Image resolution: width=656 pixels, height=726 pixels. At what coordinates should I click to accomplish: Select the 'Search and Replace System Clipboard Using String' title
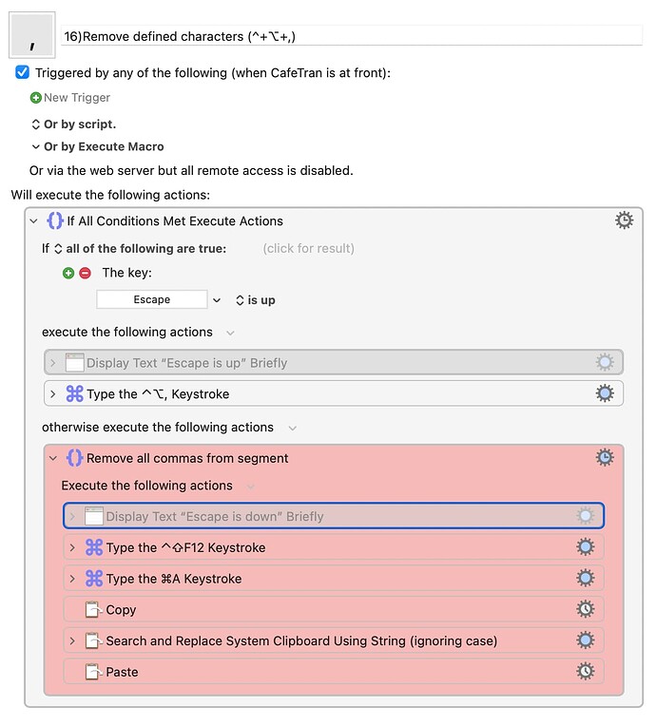click(301, 640)
